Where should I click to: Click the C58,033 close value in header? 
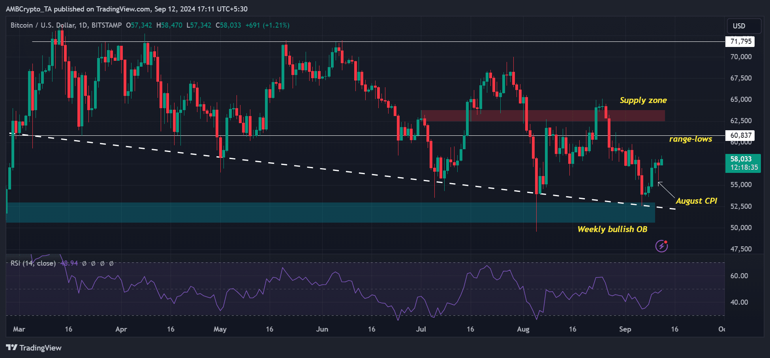[x=228, y=25]
